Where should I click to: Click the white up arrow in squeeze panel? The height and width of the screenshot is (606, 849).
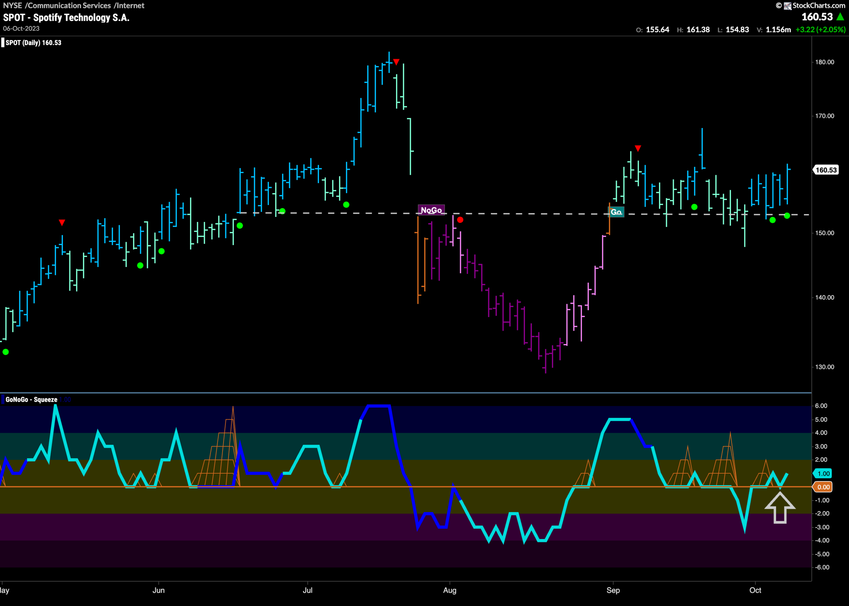point(780,508)
